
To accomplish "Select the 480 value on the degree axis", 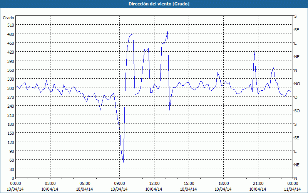I will click(x=11, y=34).
